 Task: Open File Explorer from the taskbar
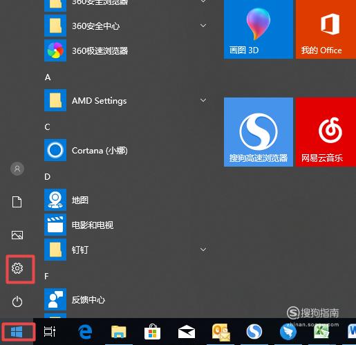tap(119, 332)
